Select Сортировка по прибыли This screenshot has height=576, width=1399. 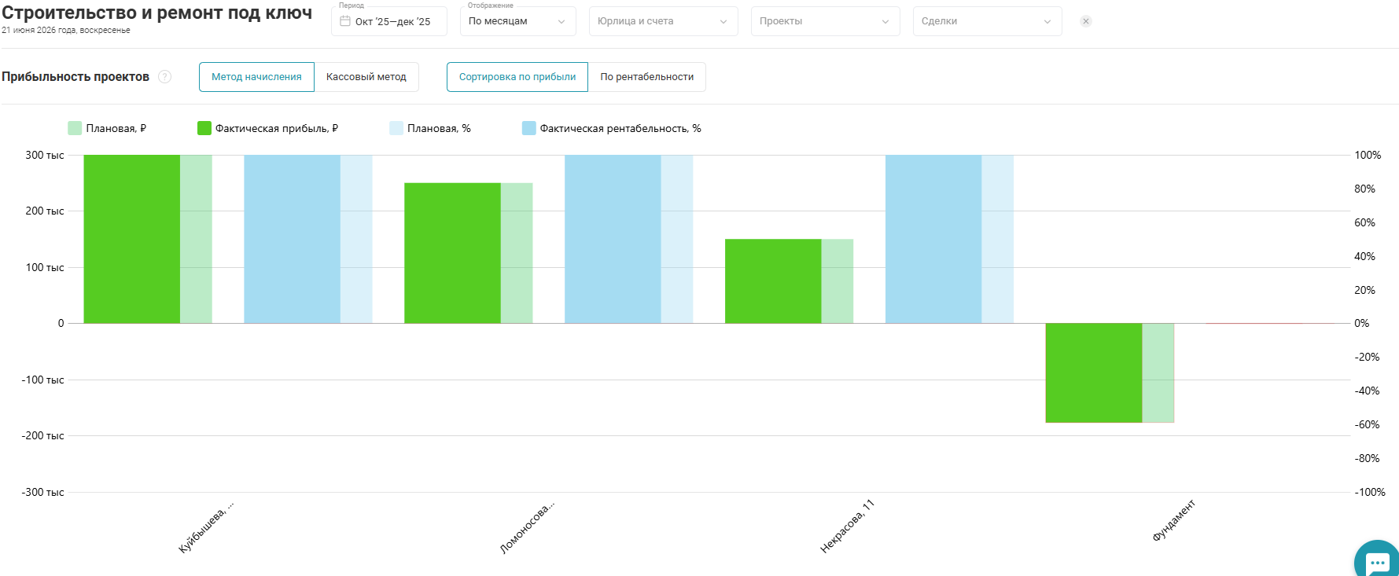[517, 77]
